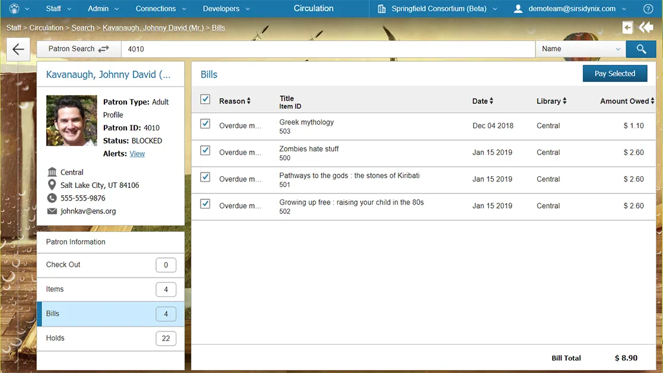Click the home logo icon
Viewport: 663px width, 373px height.
point(14,8)
